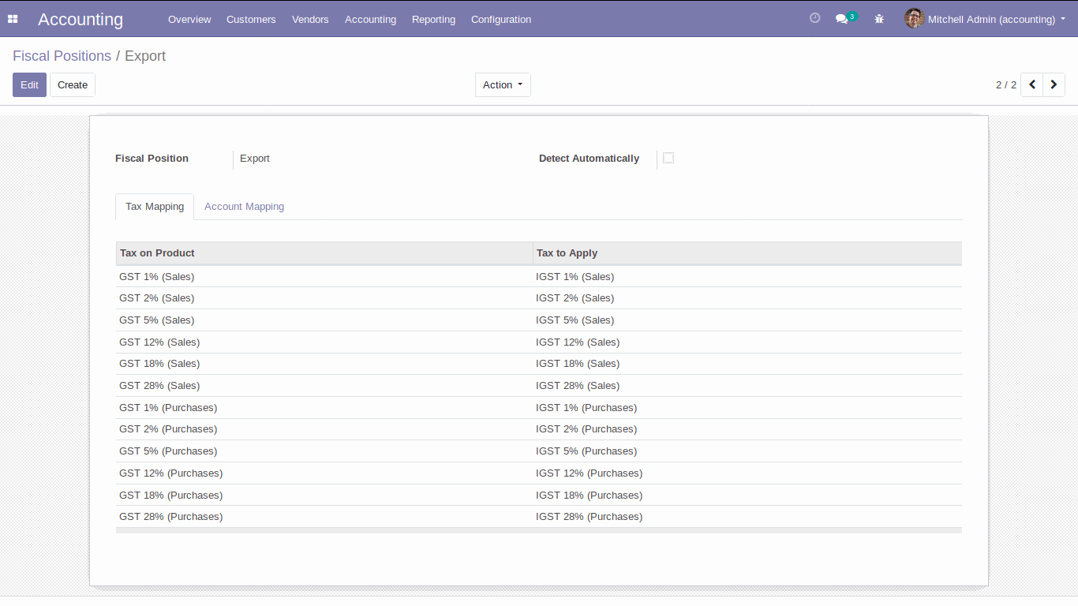Click the IGST 2% (Purchases) cell
Viewport: 1078px width, 606px height.
(747, 429)
